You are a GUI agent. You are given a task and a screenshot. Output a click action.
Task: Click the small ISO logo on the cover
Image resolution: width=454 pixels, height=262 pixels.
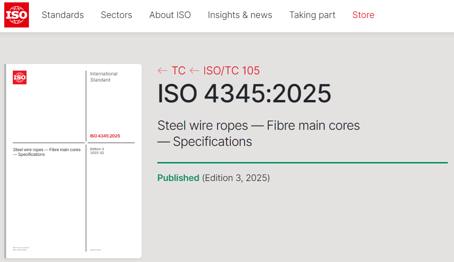19,78
